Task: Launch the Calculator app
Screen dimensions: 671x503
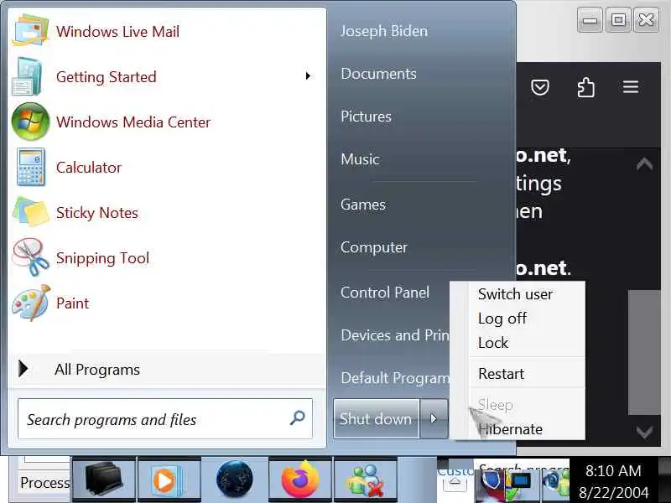Action: 167,167
